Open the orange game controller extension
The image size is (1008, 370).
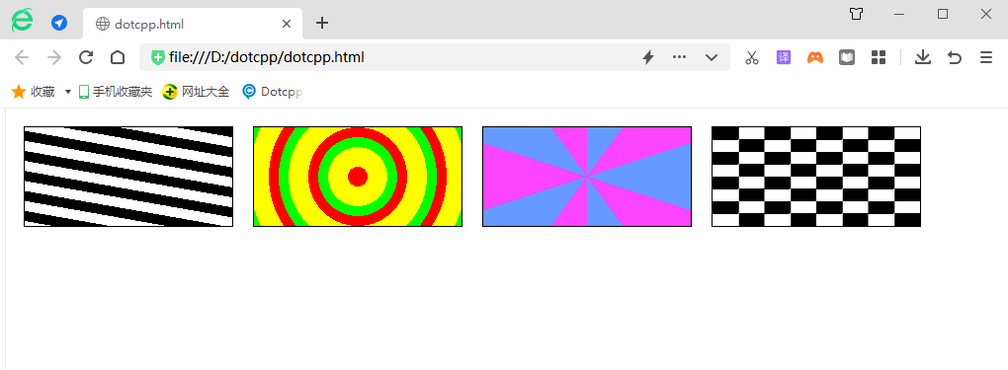pyautogui.click(x=815, y=57)
